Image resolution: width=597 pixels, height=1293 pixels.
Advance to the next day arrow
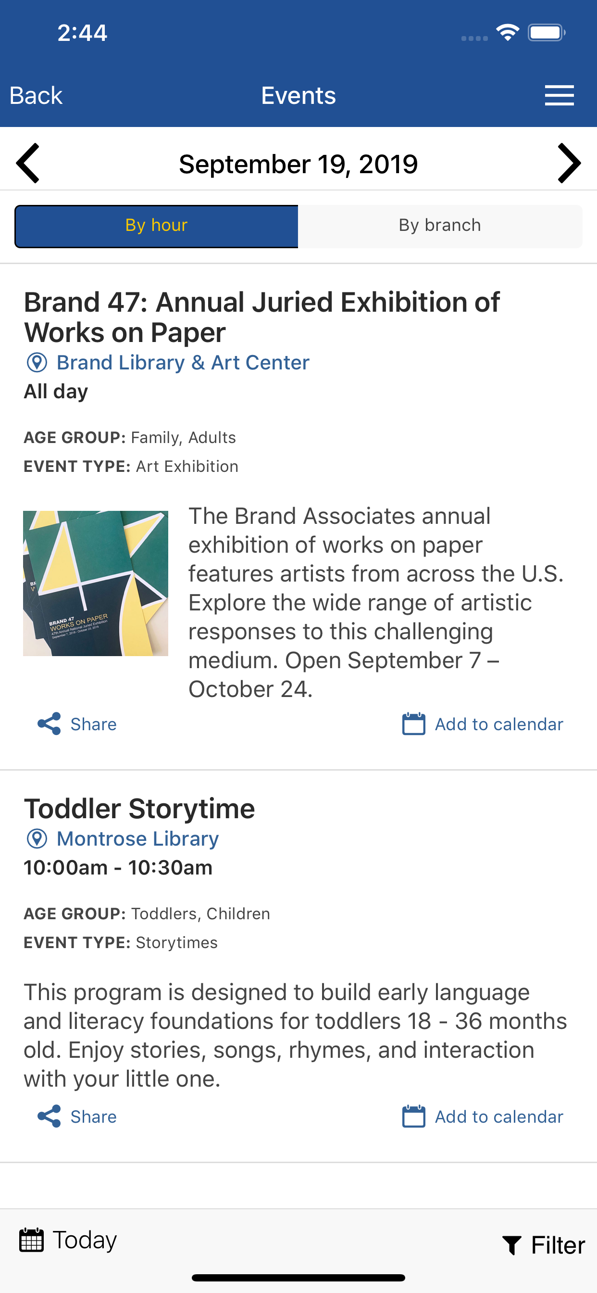pos(569,163)
